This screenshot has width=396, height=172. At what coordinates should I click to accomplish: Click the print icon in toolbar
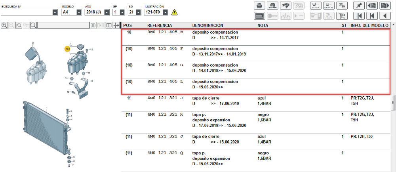pos(259,6)
